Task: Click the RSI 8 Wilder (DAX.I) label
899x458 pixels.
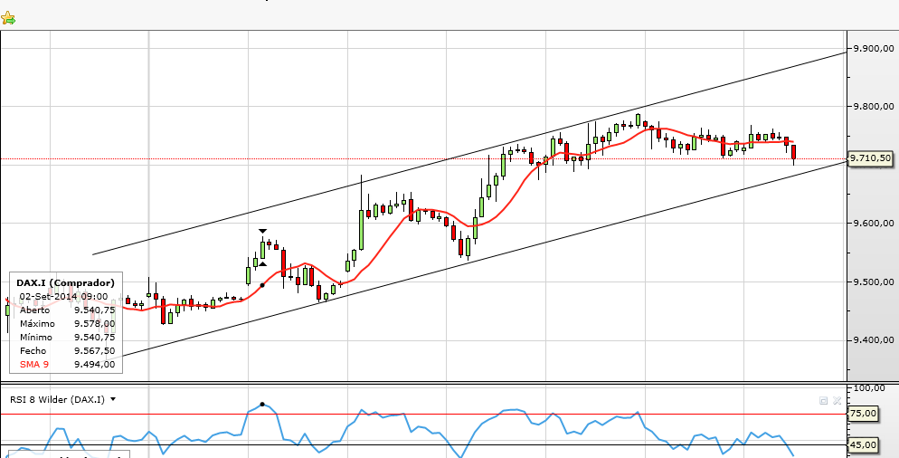Action: click(x=56, y=399)
